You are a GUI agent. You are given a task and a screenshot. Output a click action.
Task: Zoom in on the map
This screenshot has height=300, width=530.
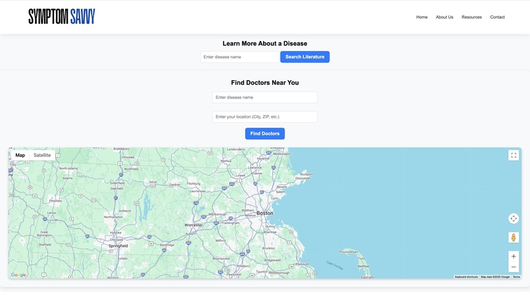tap(514, 257)
